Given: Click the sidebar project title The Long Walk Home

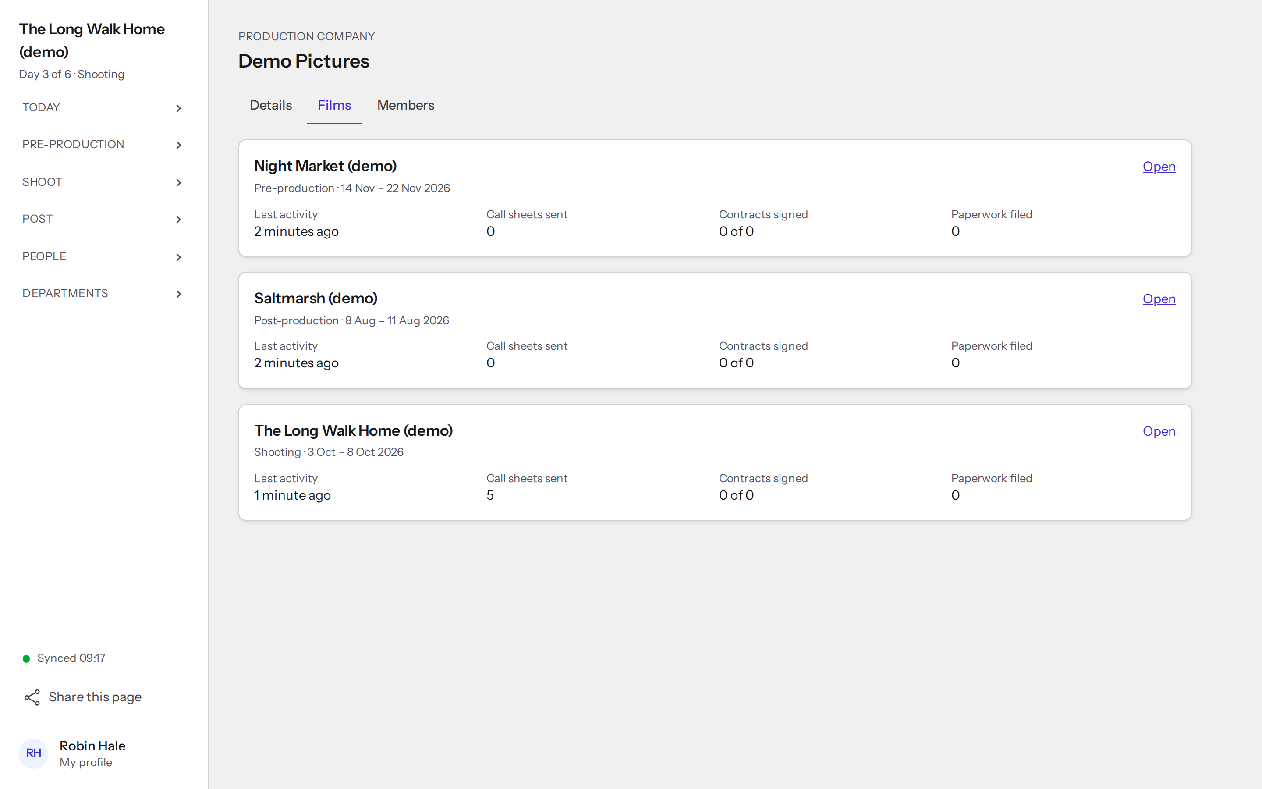Looking at the screenshot, I should [x=92, y=40].
